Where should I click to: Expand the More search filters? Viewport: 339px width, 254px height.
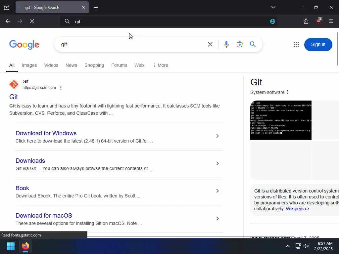[x=161, y=65]
